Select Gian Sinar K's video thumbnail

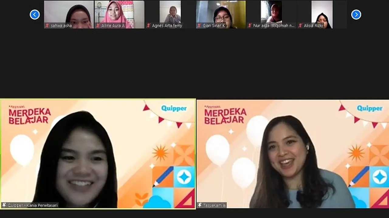pos(221,15)
